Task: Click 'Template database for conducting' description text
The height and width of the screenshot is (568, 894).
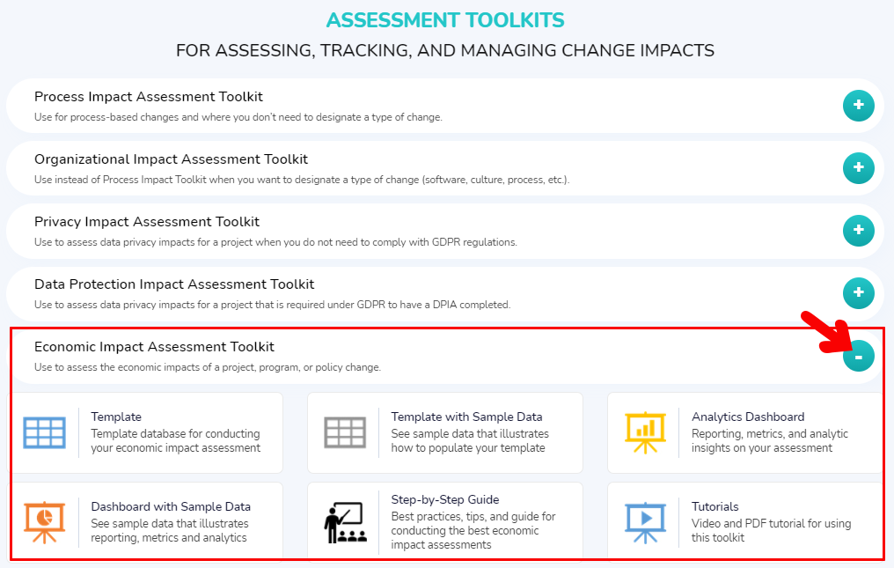Action: pos(176,440)
